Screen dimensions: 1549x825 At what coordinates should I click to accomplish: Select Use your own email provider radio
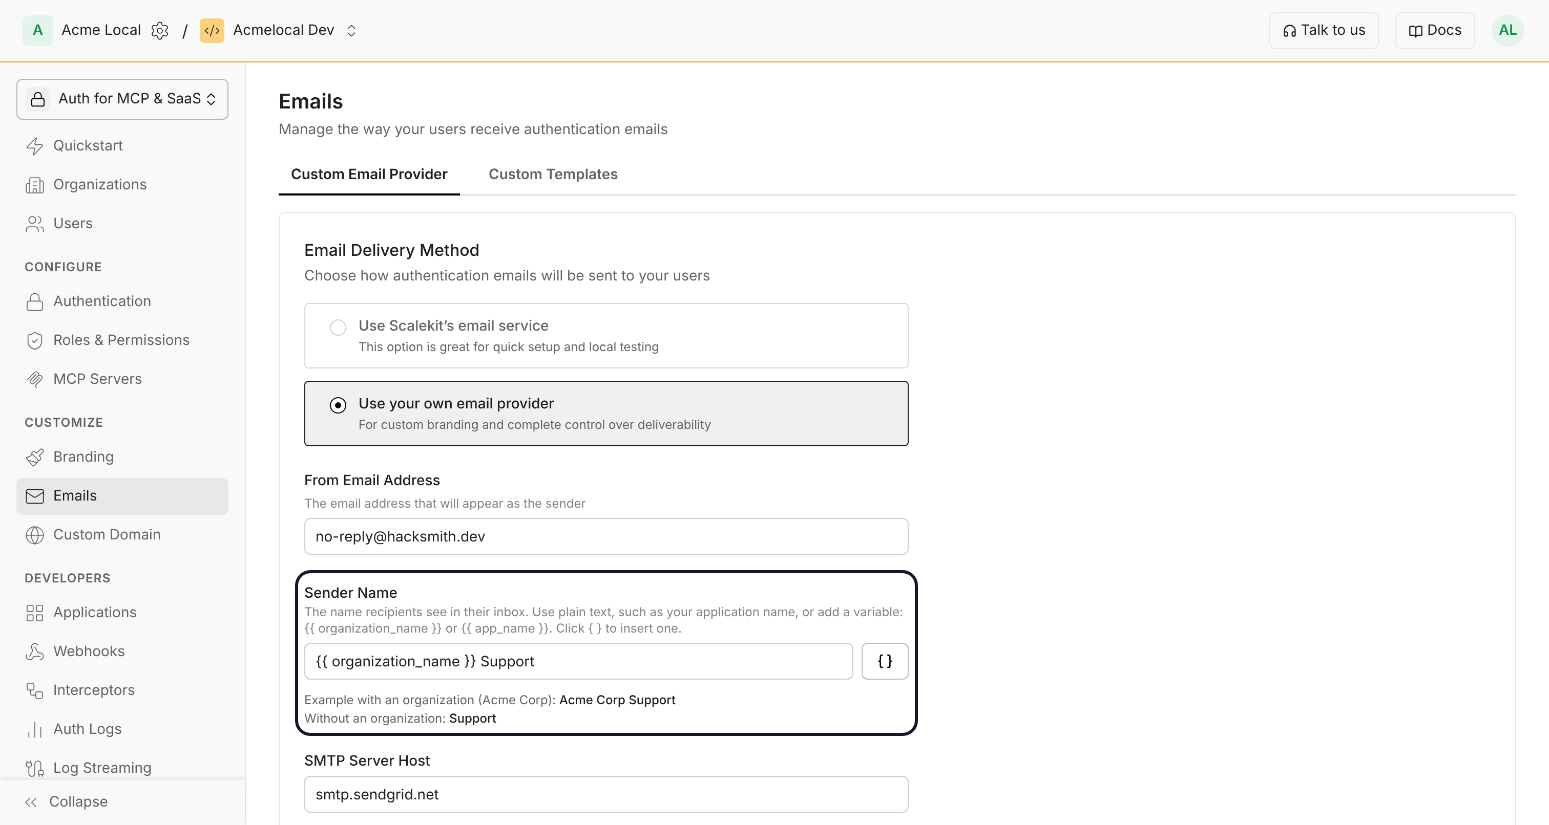point(338,405)
